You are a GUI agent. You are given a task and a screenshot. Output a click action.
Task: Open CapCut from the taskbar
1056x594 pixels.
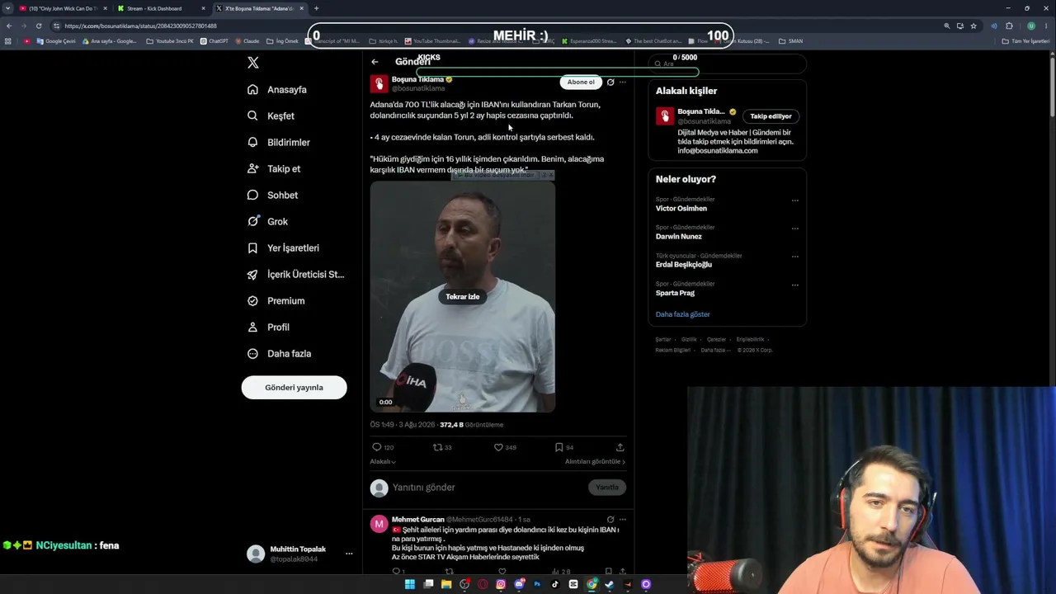tap(573, 584)
